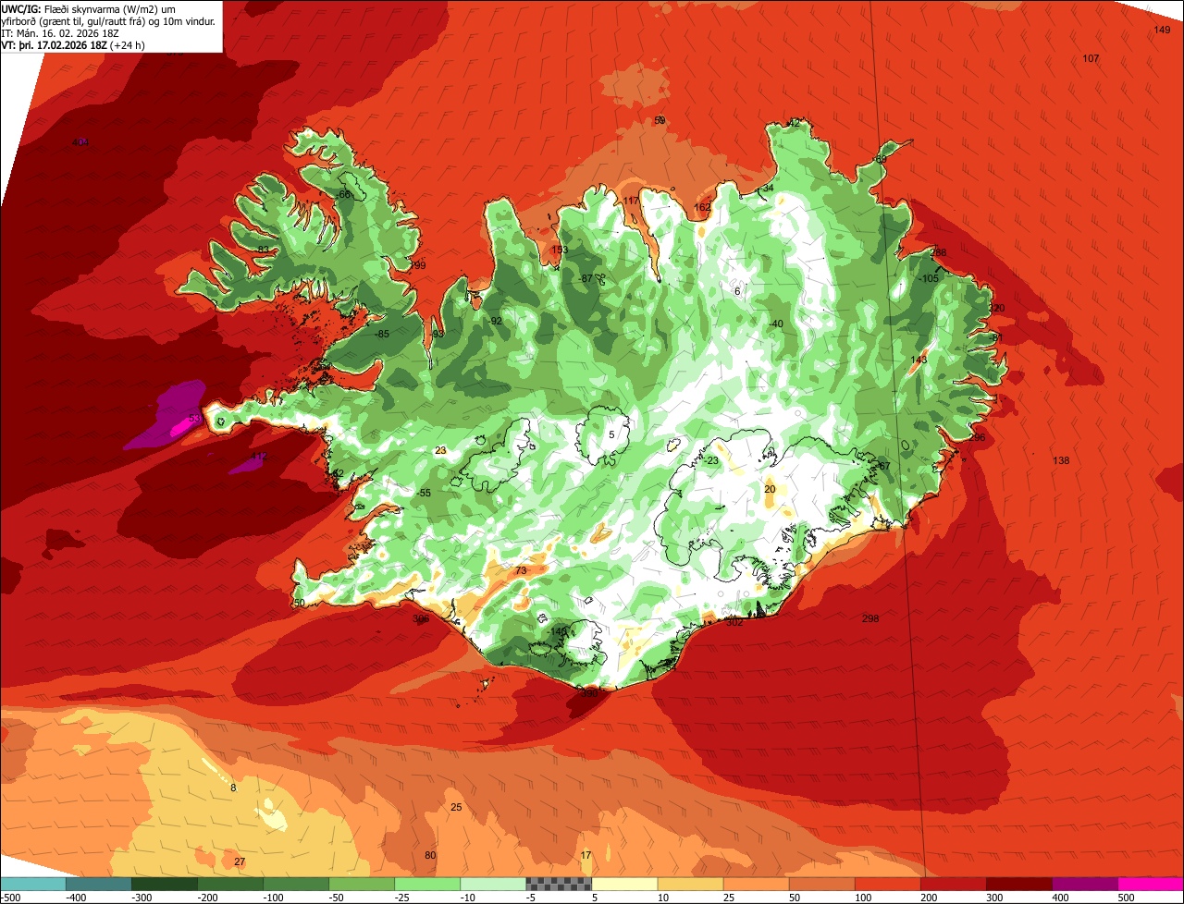The height and width of the screenshot is (904, 1184).
Task: Click the map value '73'
Action: tap(521, 570)
